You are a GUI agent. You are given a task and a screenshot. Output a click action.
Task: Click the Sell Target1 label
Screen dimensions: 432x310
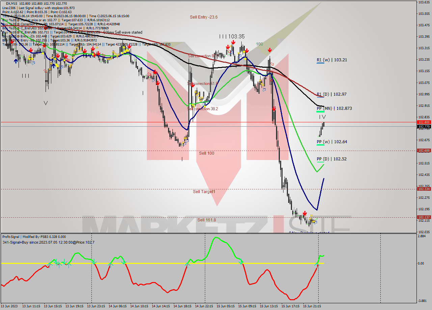click(x=204, y=192)
